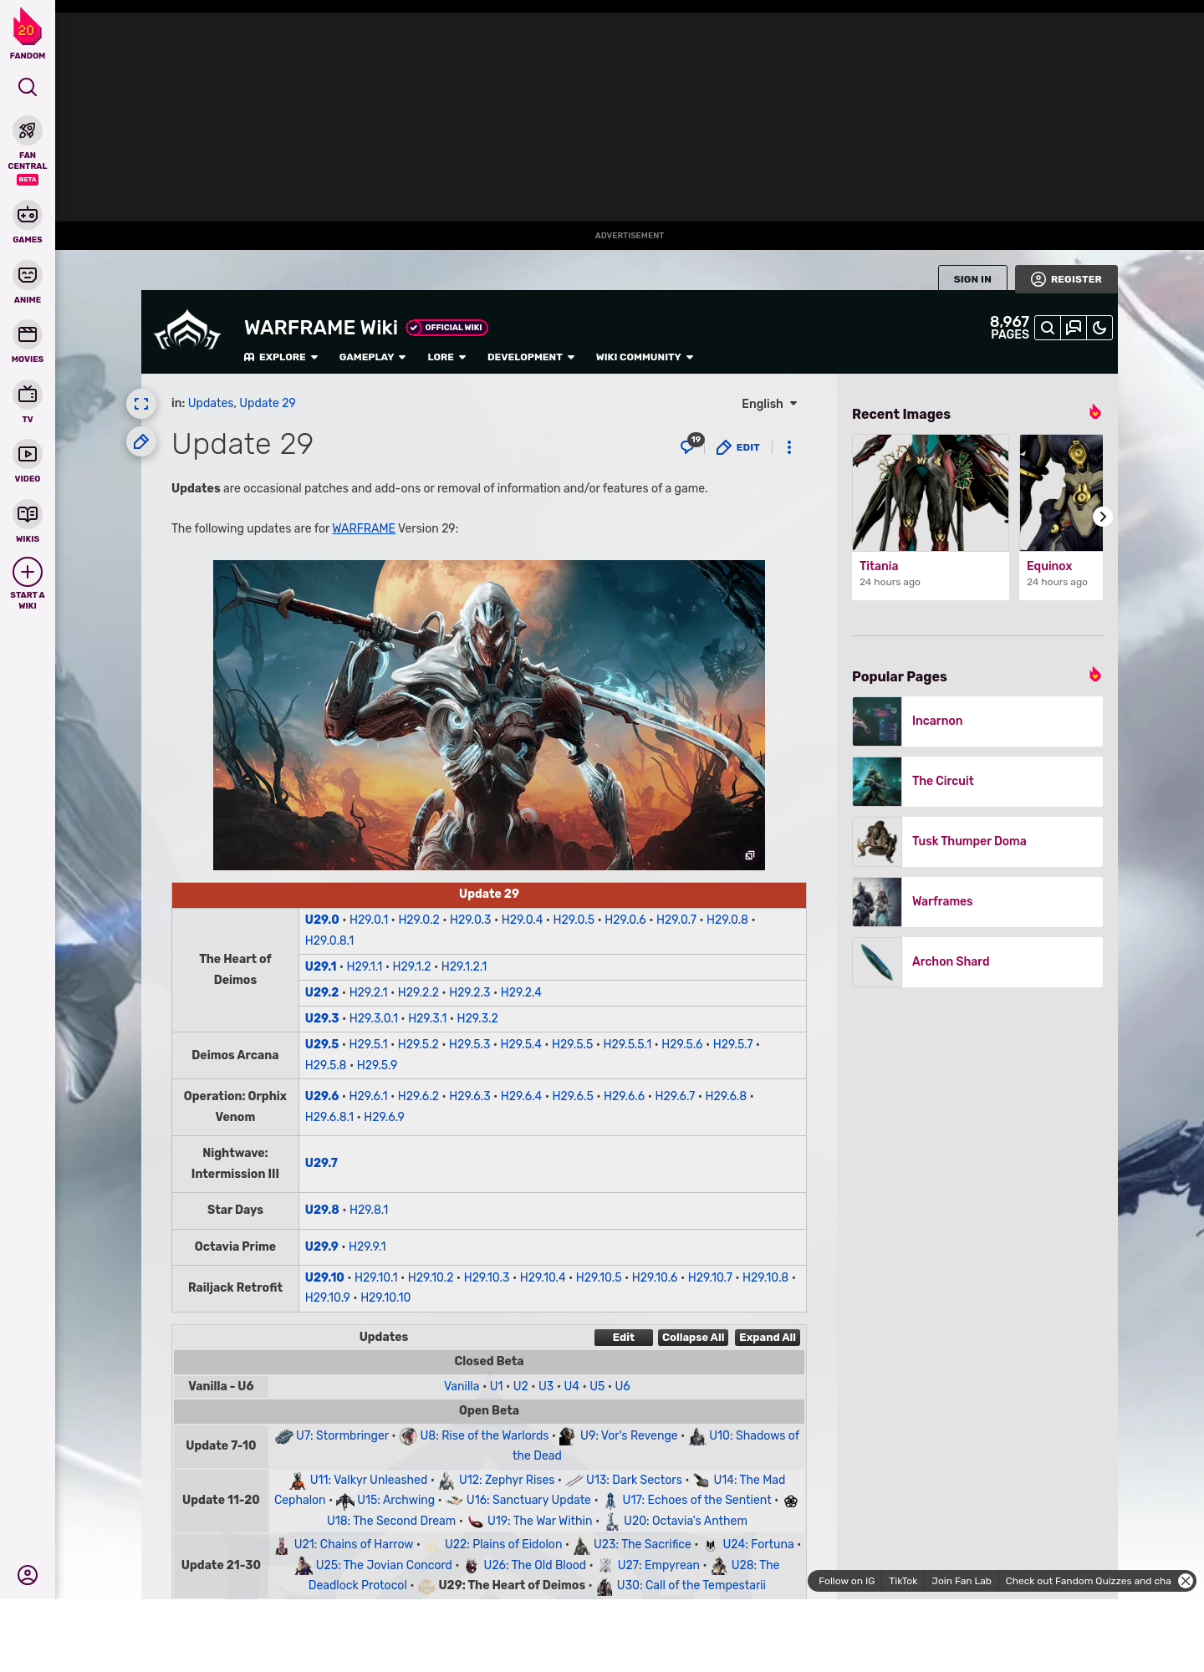Viewport: 1204px width, 1672px height.
Task: Open the Archon Shard popular page
Action: coord(977,962)
